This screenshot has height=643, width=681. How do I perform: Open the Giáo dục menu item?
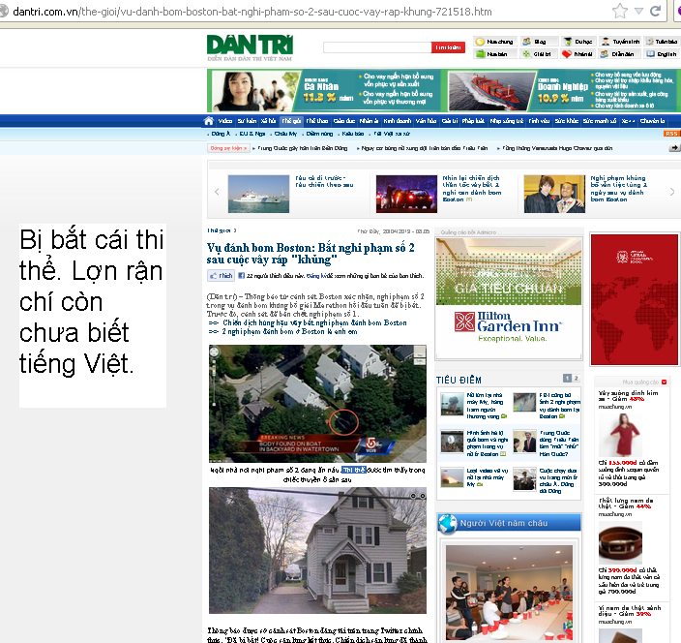point(344,121)
